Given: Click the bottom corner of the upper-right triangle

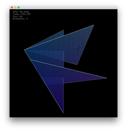Looking at the screenshot, I should click(x=77, y=65).
